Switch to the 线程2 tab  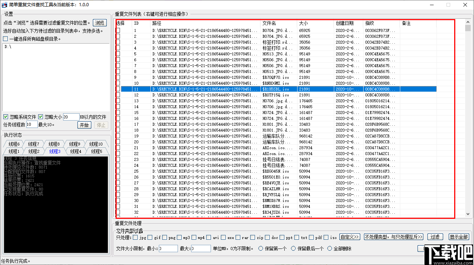tap(34, 151)
